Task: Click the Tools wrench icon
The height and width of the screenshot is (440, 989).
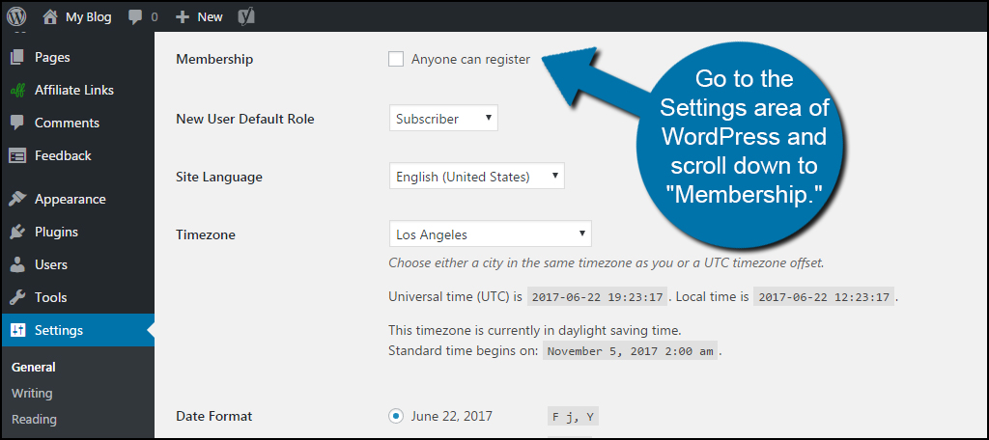Action: 17,297
